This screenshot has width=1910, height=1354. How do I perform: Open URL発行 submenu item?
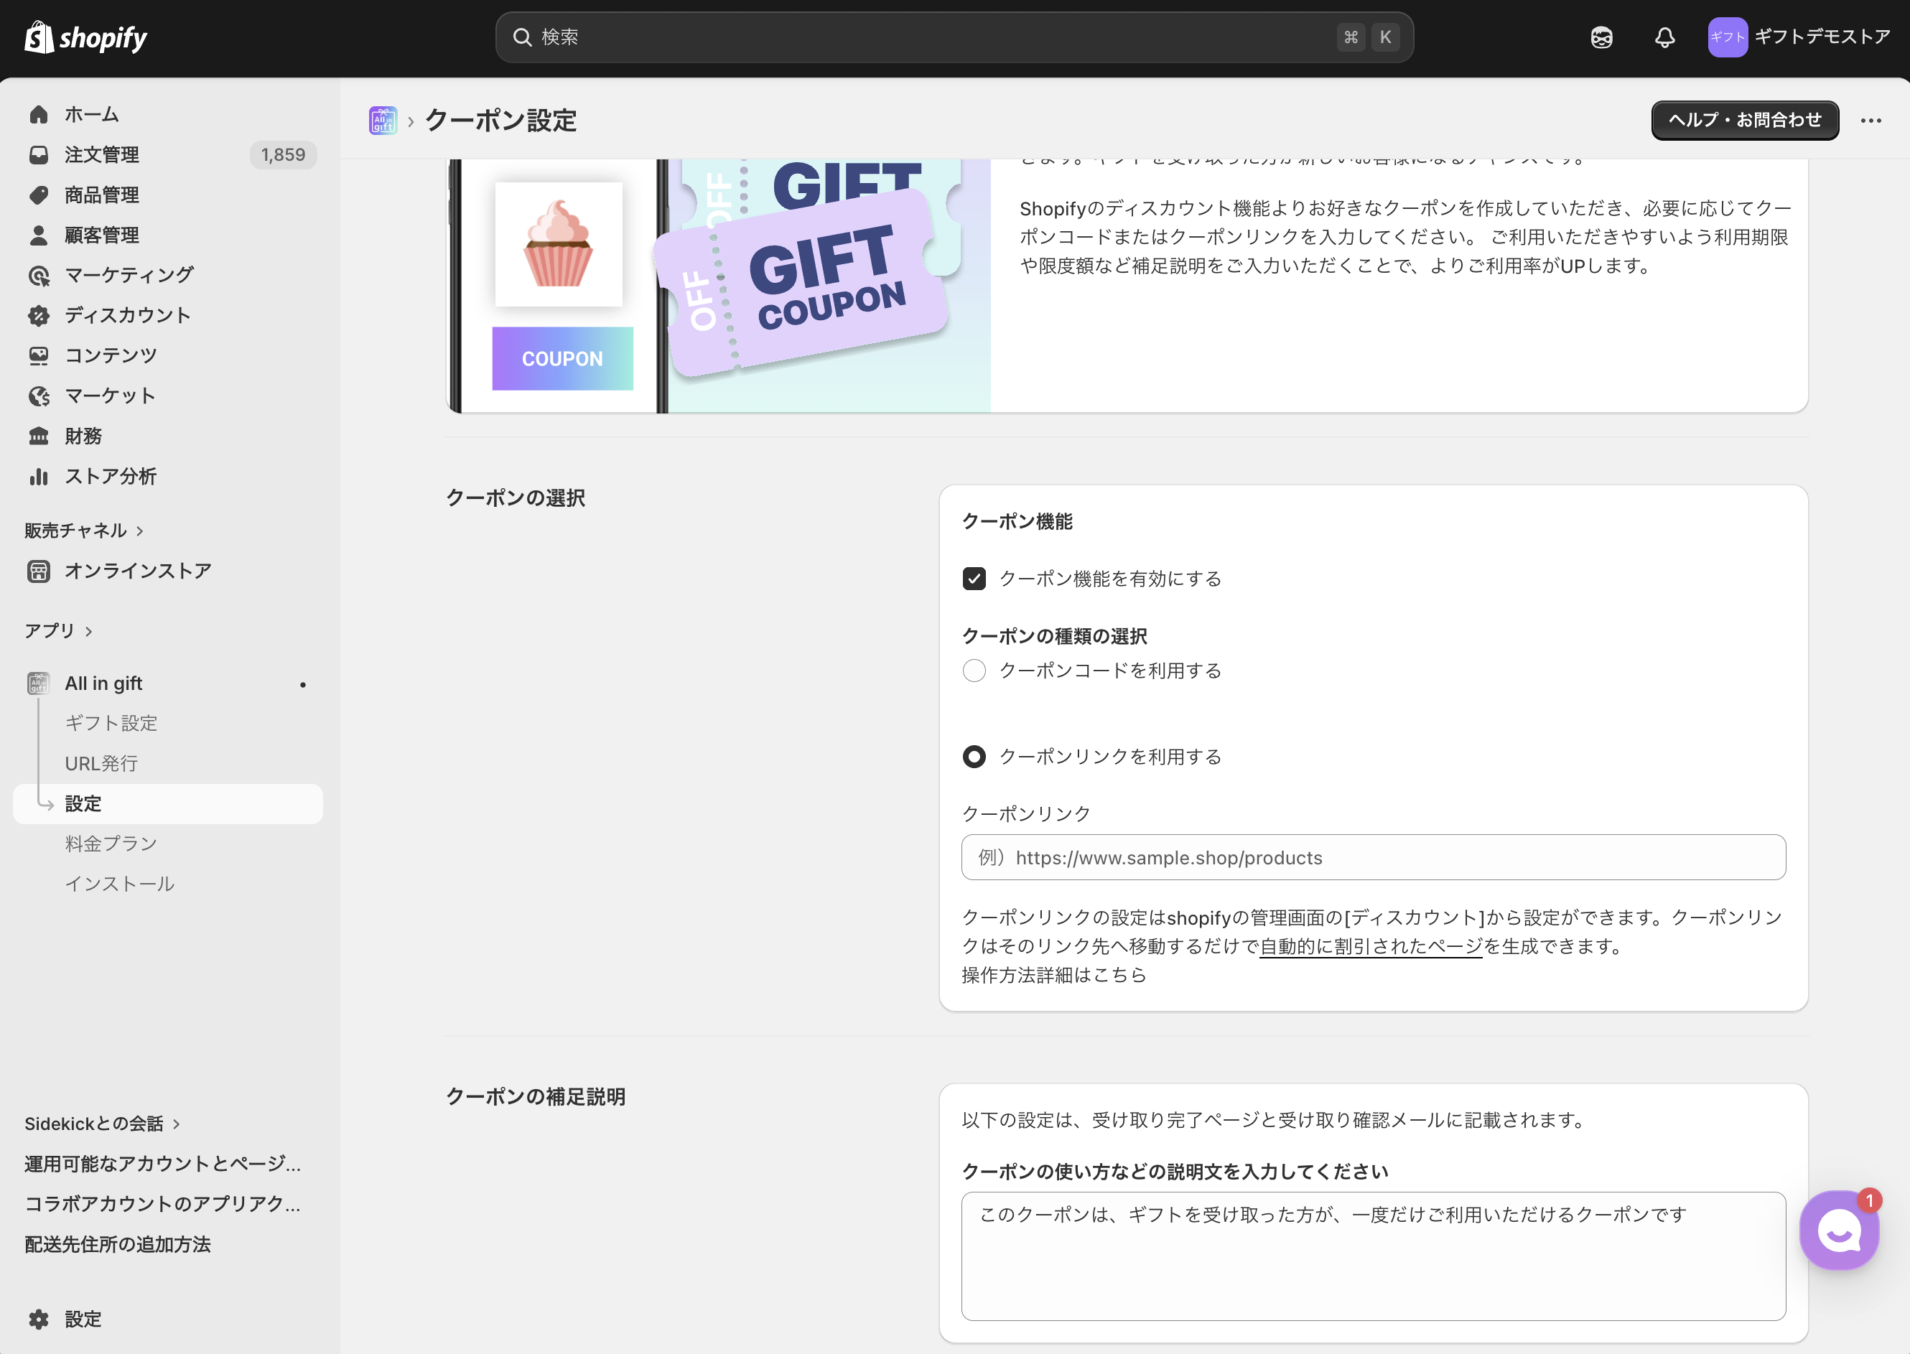[101, 763]
